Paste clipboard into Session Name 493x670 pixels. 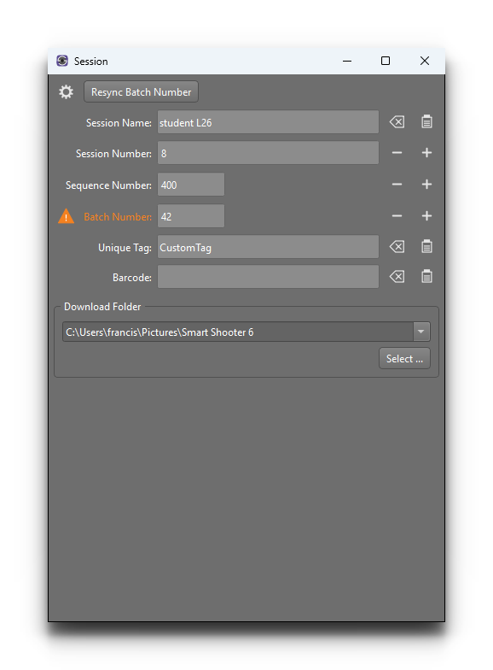(426, 121)
